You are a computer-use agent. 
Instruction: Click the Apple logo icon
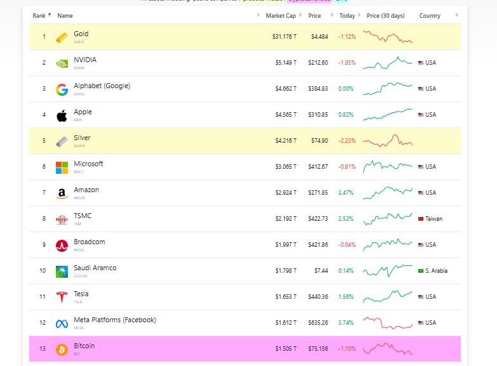(x=62, y=115)
